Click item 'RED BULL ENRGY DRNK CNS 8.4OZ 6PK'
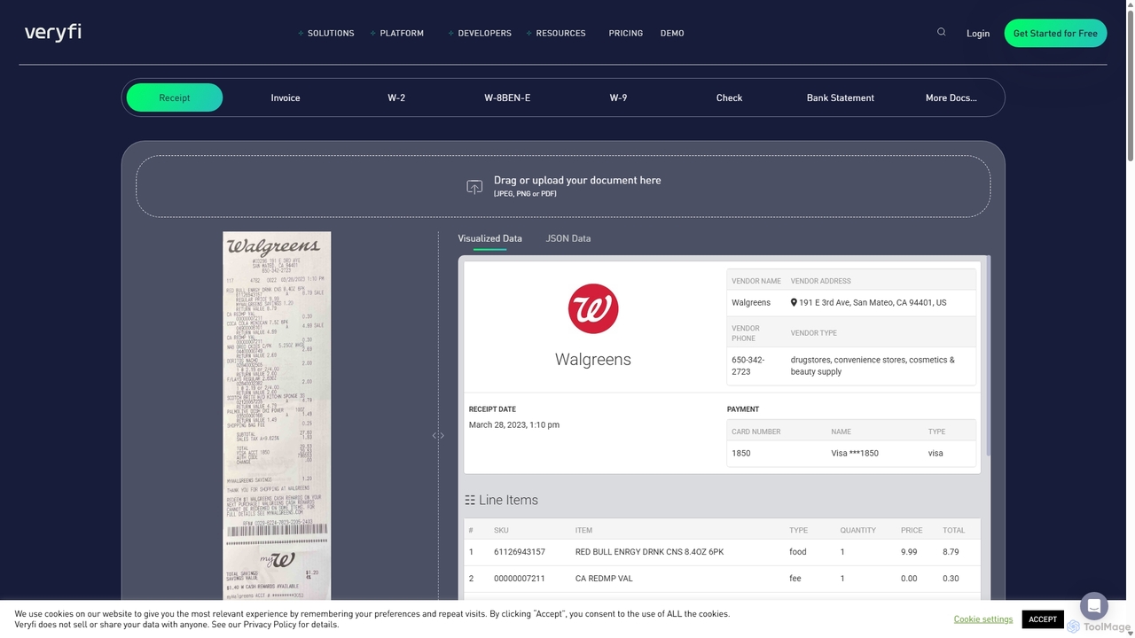The image size is (1135, 638). 650,552
